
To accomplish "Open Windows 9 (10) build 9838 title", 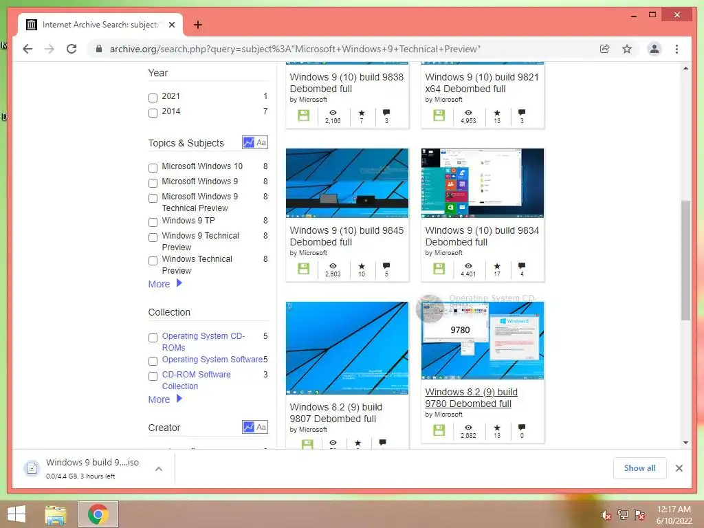I will [346, 82].
